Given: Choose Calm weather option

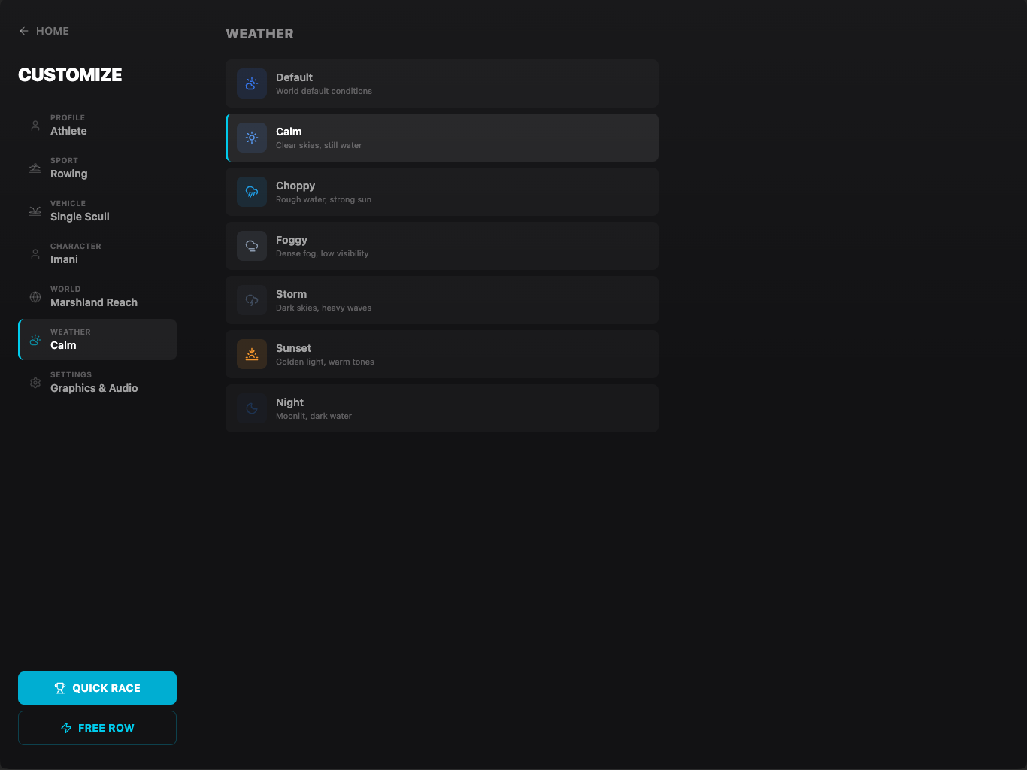Looking at the screenshot, I should pyautogui.click(x=442, y=138).
